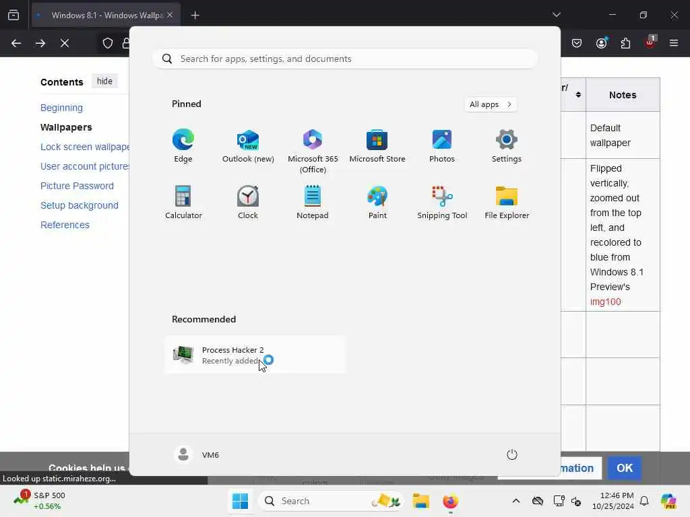
Task: Open Microsoft Store app
Action: tap(377, 146)
